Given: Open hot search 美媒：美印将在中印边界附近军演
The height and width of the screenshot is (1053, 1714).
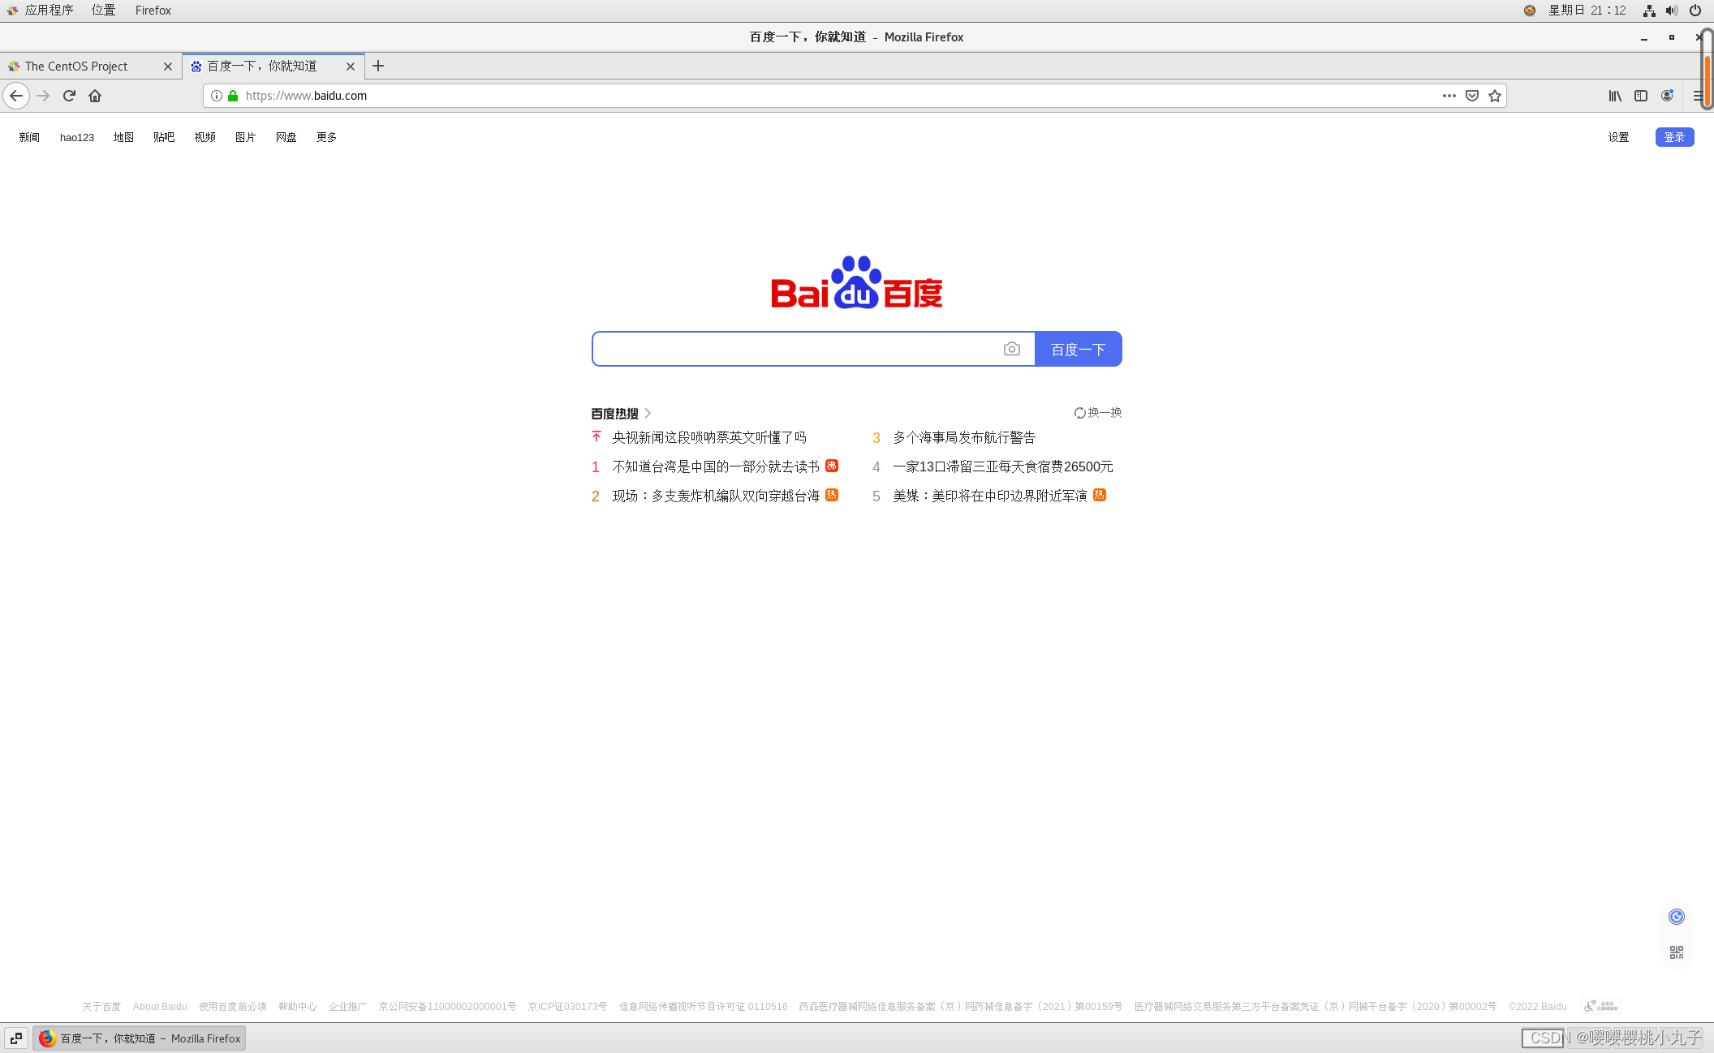Looking at the screenshot, I should [990, 496].
